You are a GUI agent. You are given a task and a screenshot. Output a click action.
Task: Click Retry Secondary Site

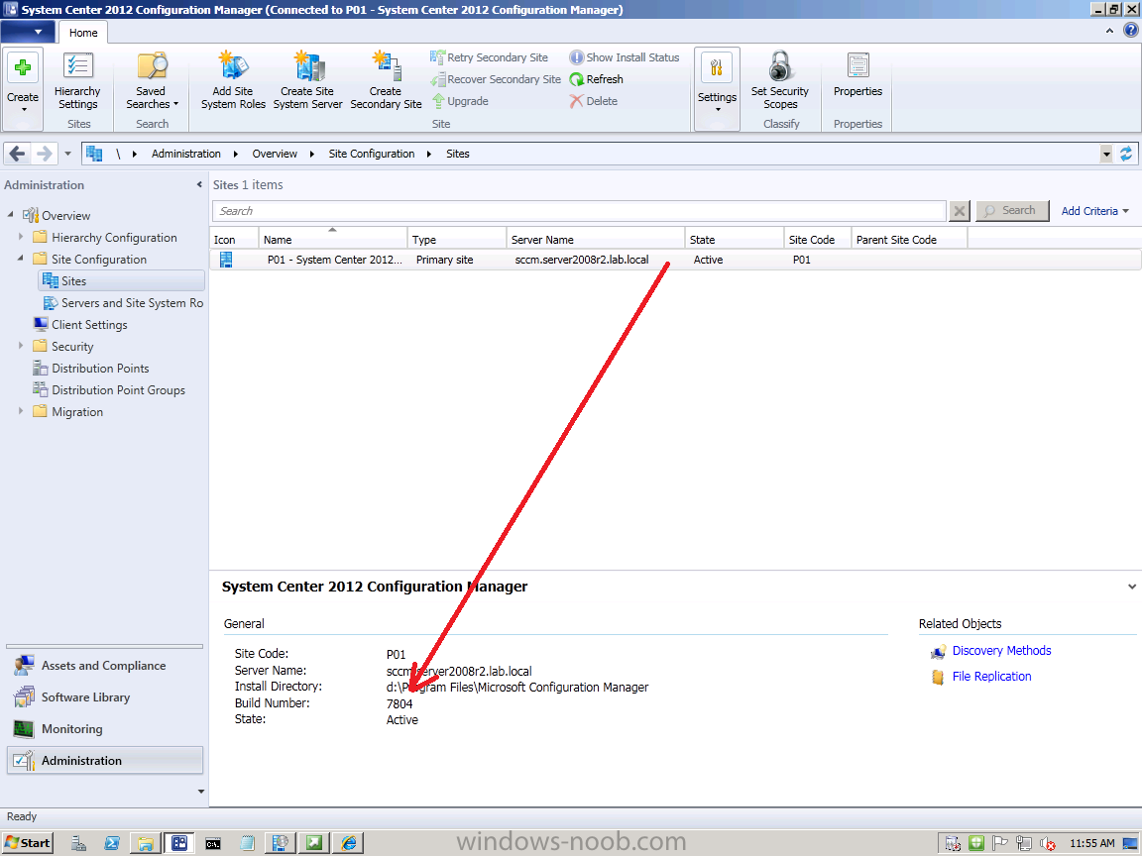click(x=489, y=57)
